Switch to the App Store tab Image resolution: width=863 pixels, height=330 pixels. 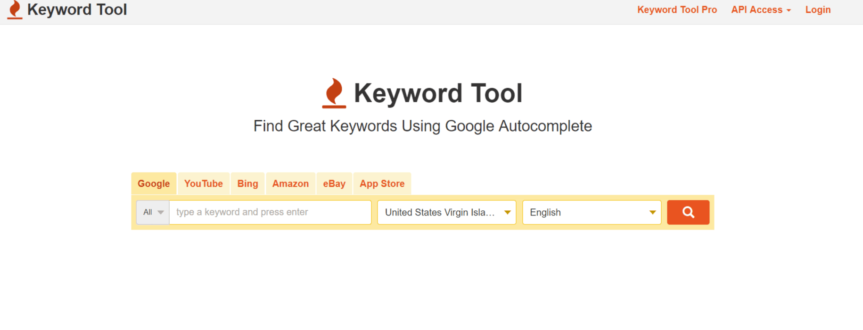pos(382,184)
